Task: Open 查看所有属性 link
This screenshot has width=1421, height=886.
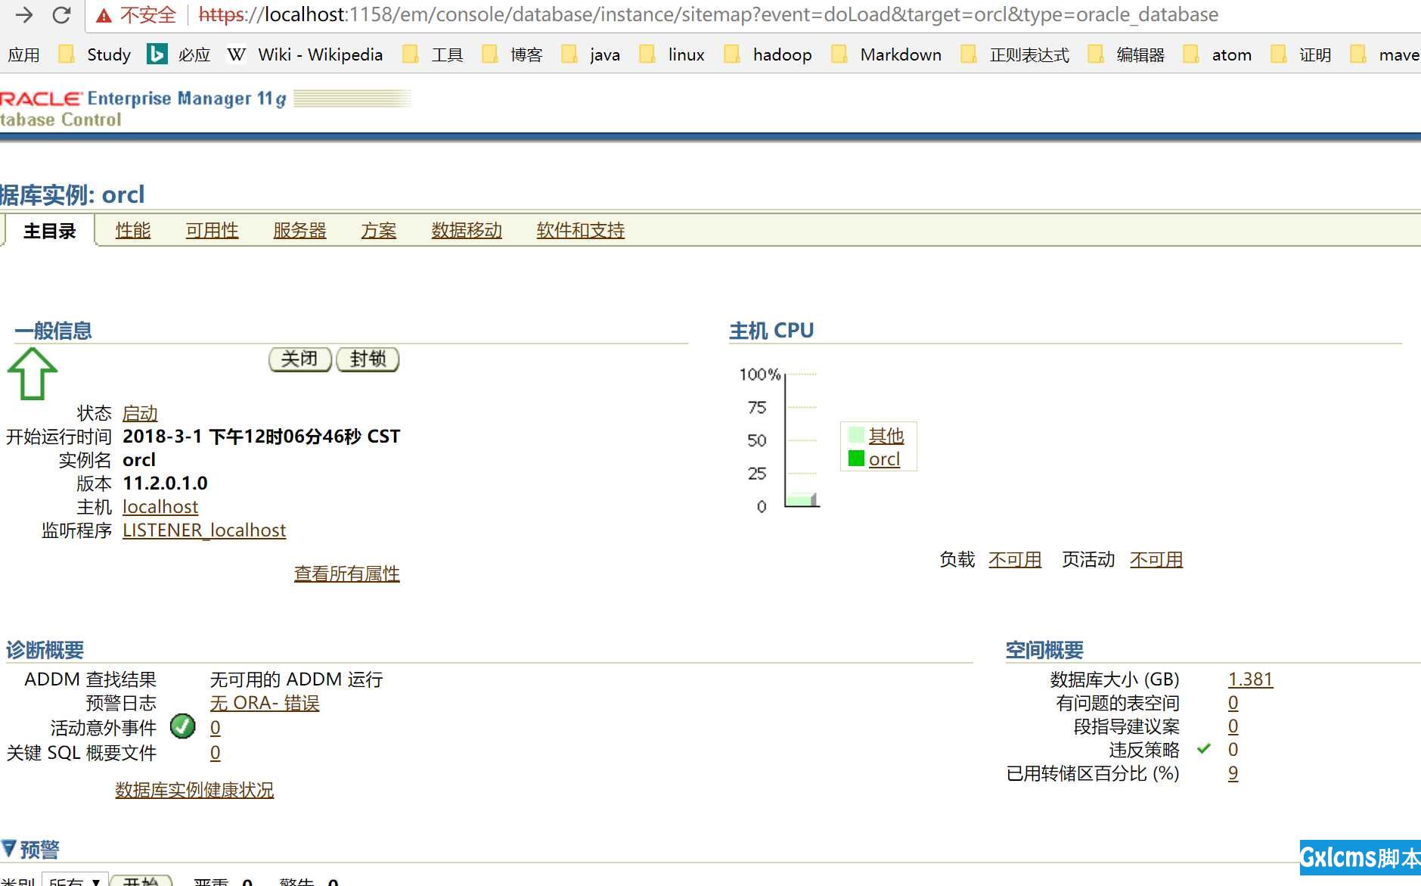Action: coord(346,574)
